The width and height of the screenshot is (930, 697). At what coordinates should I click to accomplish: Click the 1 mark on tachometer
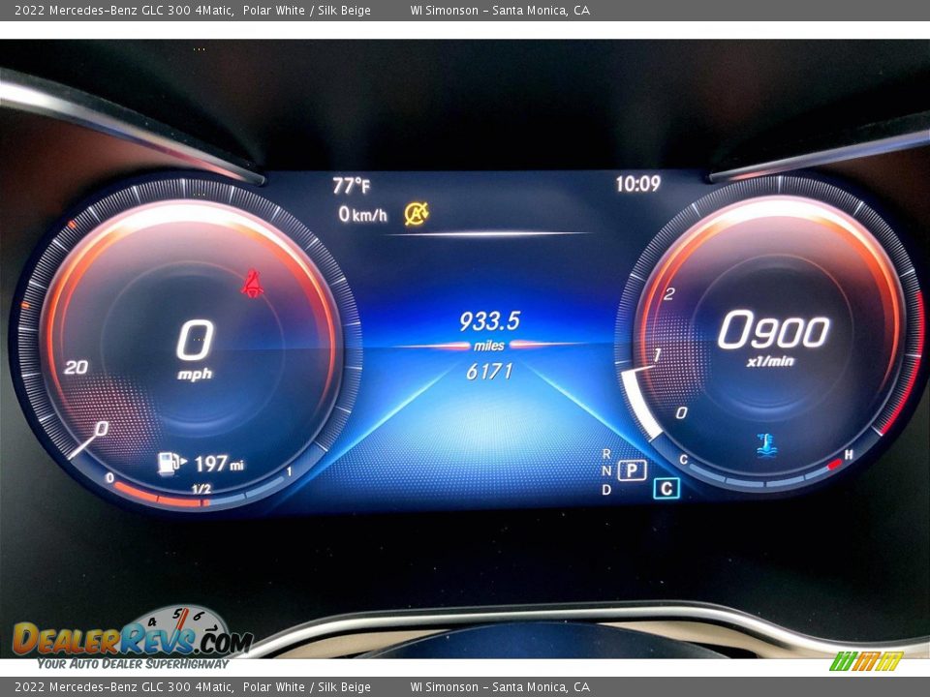[x=657, y=355]
